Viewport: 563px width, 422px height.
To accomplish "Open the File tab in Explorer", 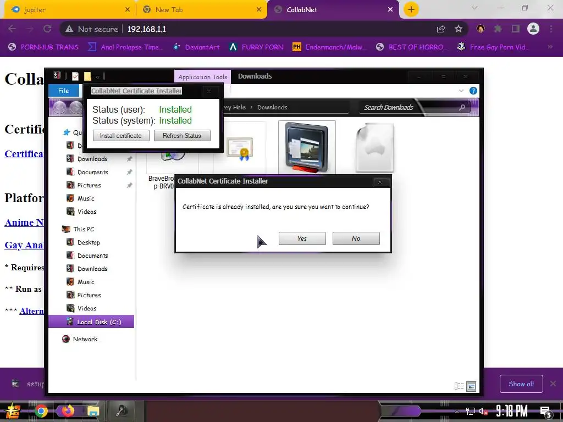I will 64,91.
